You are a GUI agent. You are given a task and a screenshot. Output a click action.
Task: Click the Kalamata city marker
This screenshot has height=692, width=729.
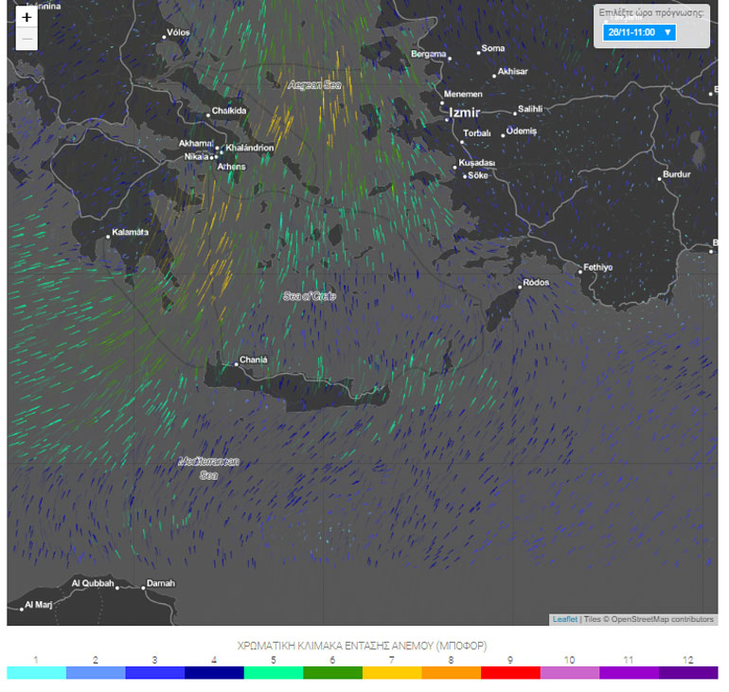(x=108, y=237)
